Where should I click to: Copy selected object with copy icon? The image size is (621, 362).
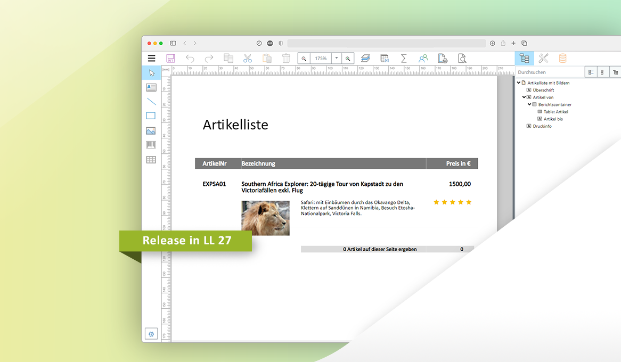(228, 58)
